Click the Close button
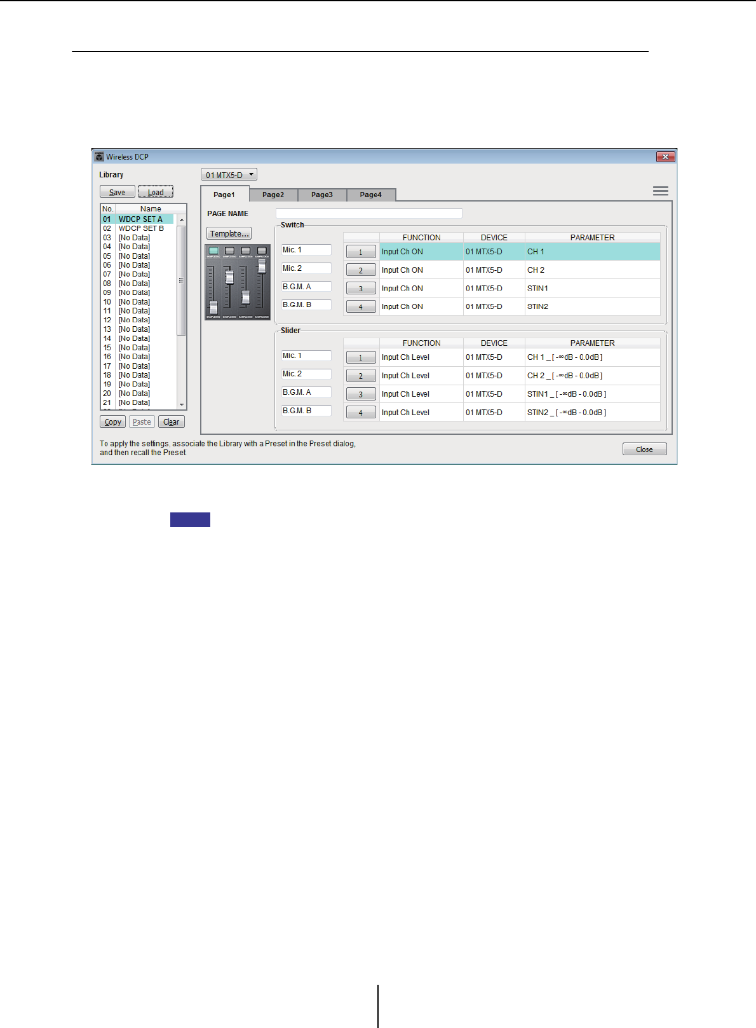756x1028 pixels. tap(644, 449)
